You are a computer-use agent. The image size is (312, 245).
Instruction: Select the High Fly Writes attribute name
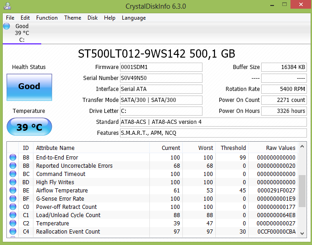click(x=55, y=182)
